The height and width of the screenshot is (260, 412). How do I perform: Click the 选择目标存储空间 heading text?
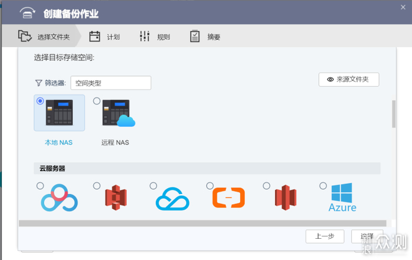pos(64,57)
